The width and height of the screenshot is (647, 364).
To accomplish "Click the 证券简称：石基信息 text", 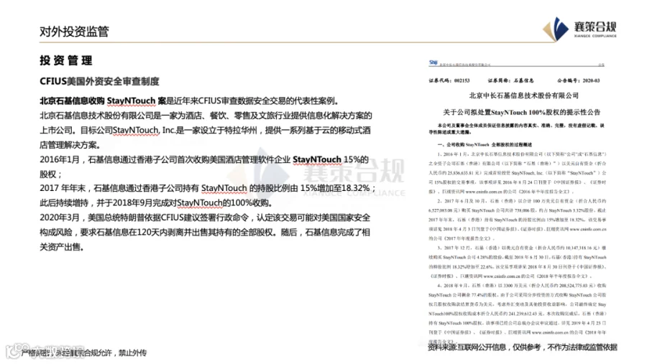I will coord(510,81).
